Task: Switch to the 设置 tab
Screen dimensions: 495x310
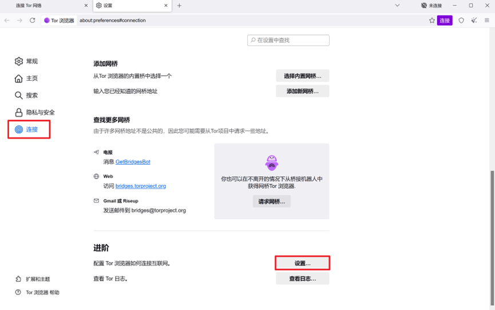Action: (133, 6)
